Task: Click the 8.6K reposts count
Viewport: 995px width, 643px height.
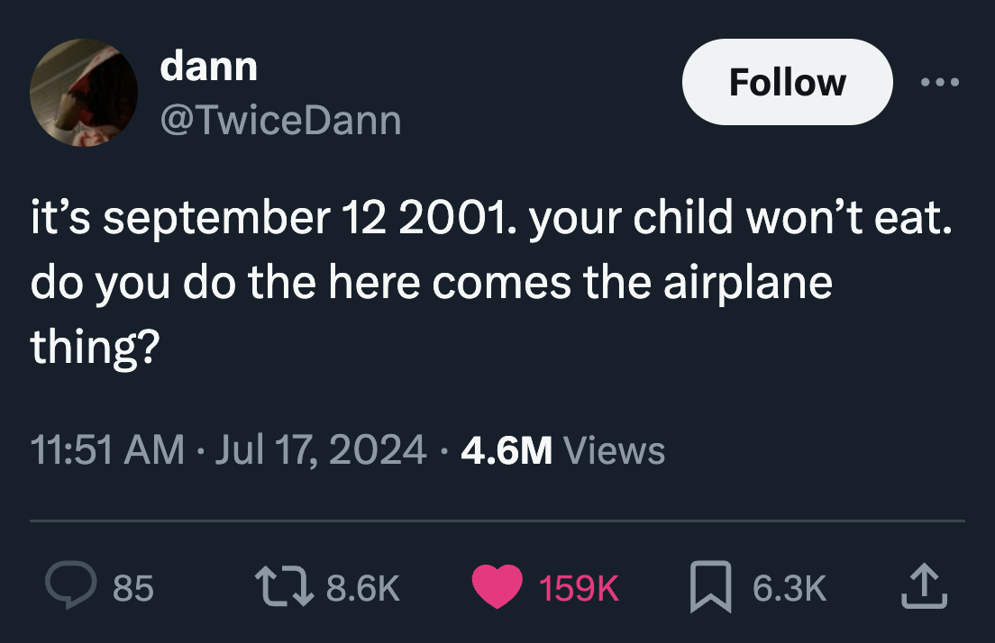Action: [362, 588]
